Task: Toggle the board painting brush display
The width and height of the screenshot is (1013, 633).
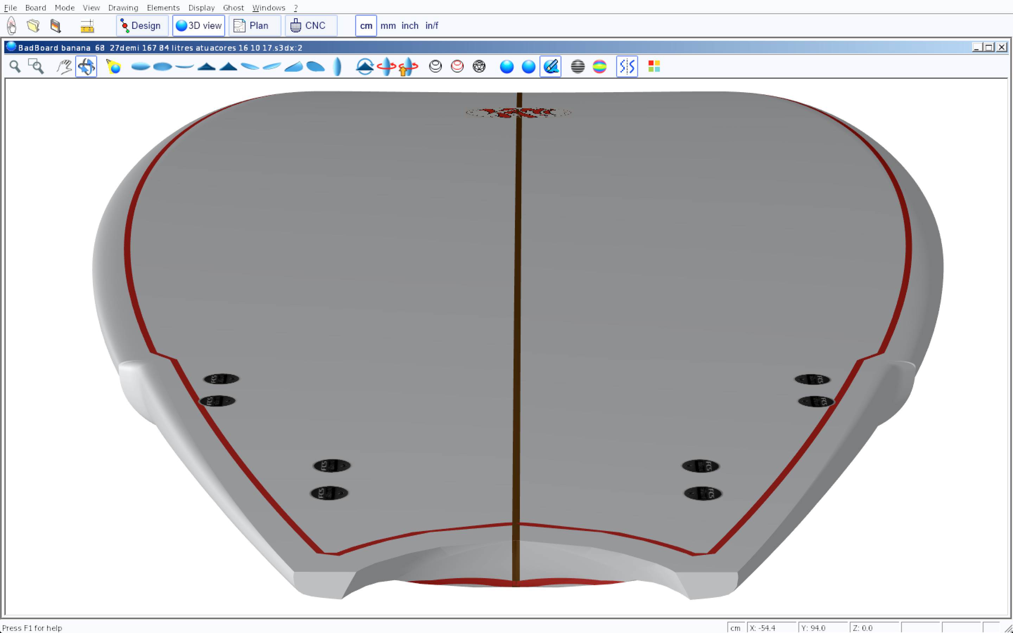Action: point(550,66)
